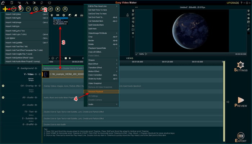252x144 pixels.
Task: Select the T text tool beside preview
Action: 133,11
